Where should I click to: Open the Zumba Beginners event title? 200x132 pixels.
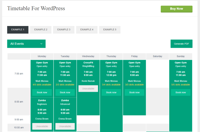tap(42, 100)
